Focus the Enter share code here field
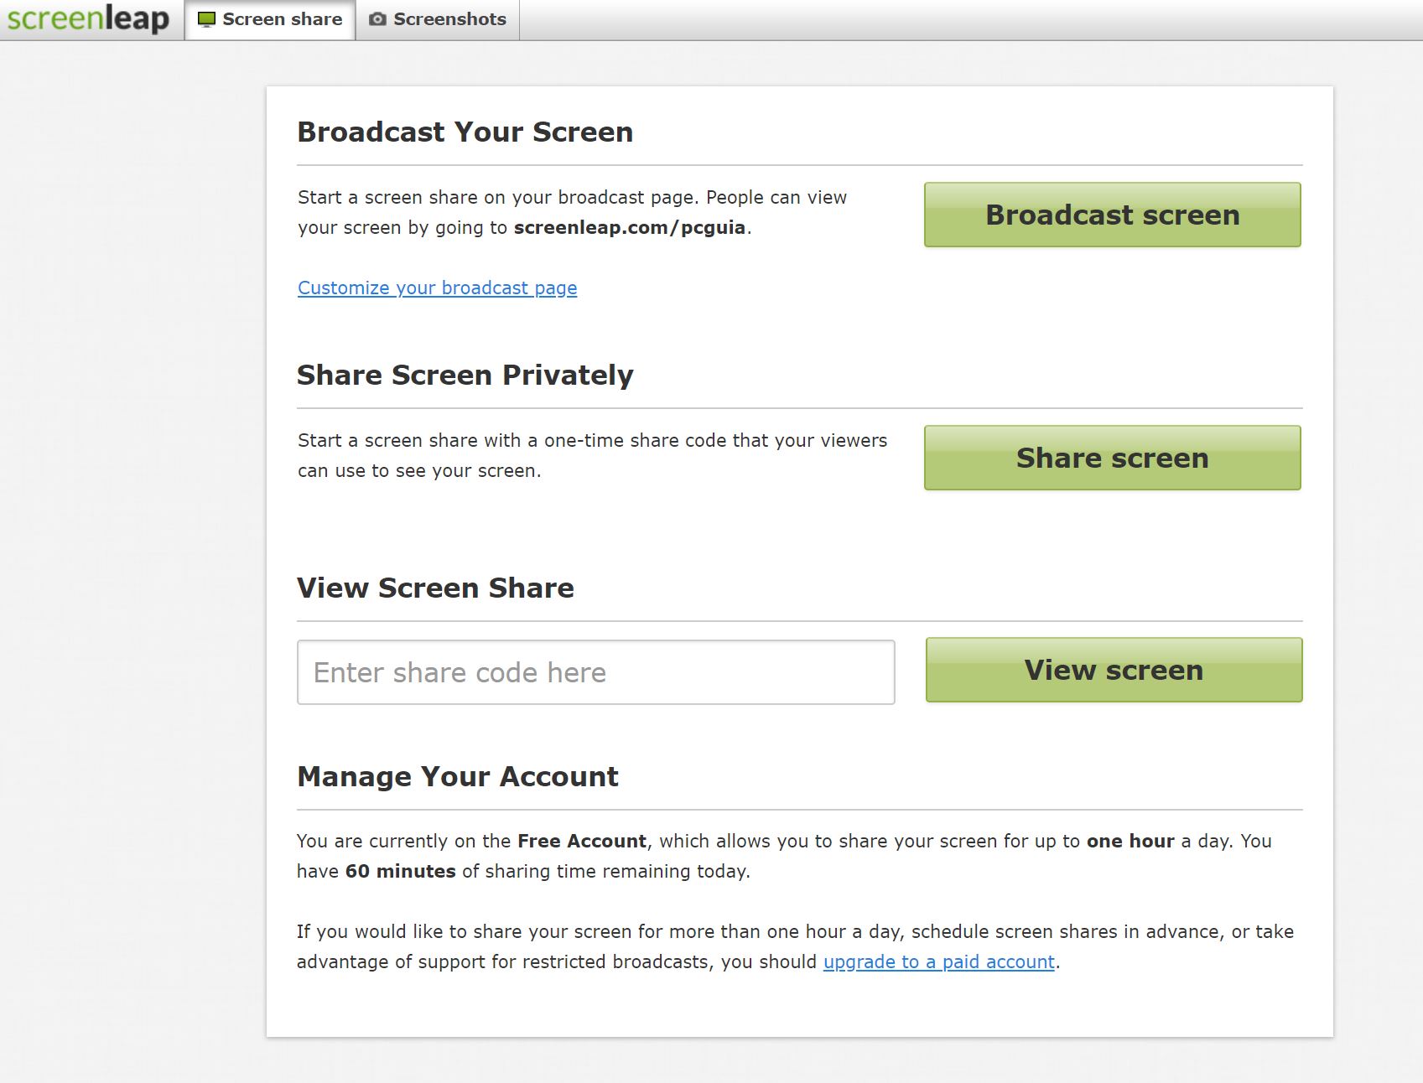 coord(595,672)
